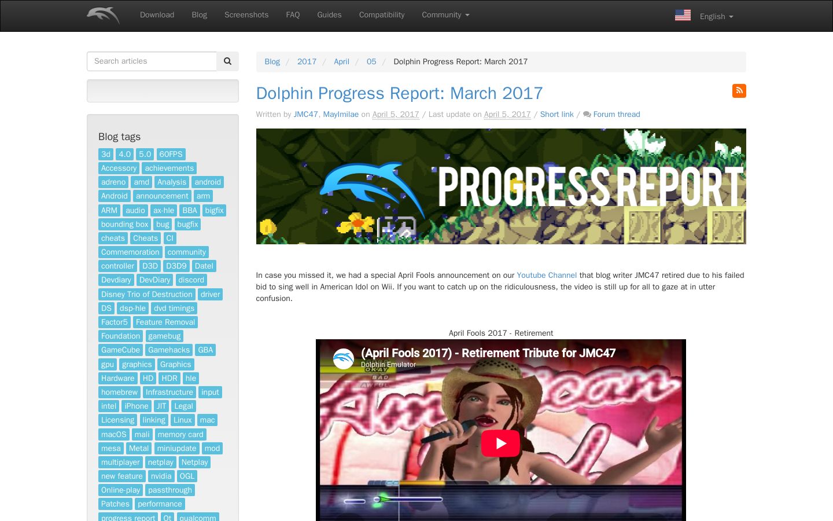The width and height of the screenshot is (833, 521).
Task: Open Screenshots in the navbar
Action: [246, 15]
